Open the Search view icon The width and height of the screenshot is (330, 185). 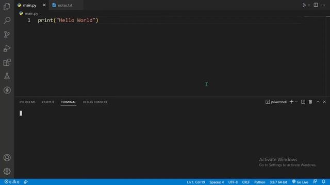pyautogui.click(x=7, y=21)
